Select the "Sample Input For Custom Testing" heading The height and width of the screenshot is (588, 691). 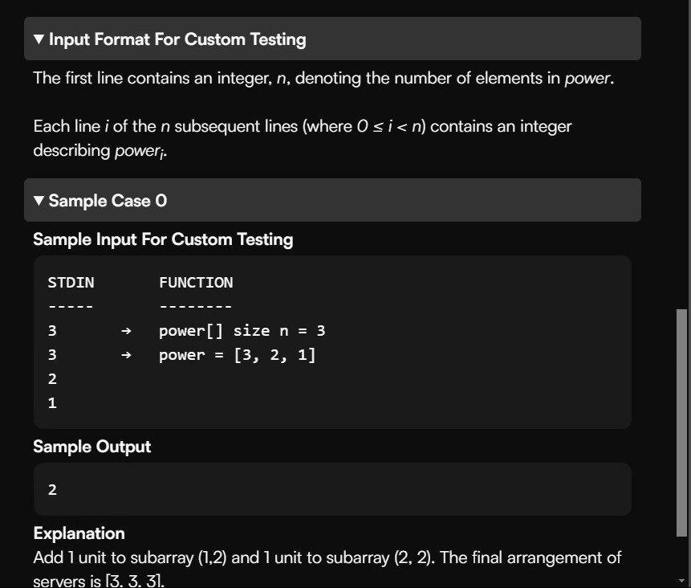point(163,239)
